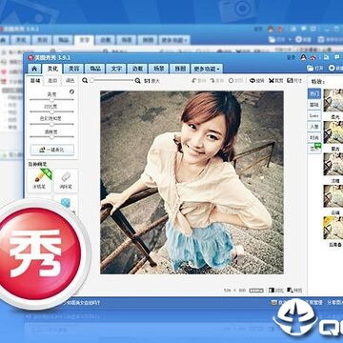This screenshot has width=343, height=343.
Task: Apply the fifth effect thumbnail with yellow corner
Action: (333, 228)
